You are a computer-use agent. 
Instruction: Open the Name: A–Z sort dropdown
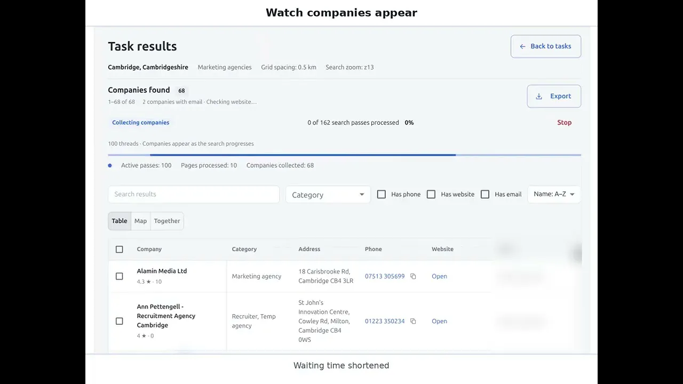click(554, 194)
